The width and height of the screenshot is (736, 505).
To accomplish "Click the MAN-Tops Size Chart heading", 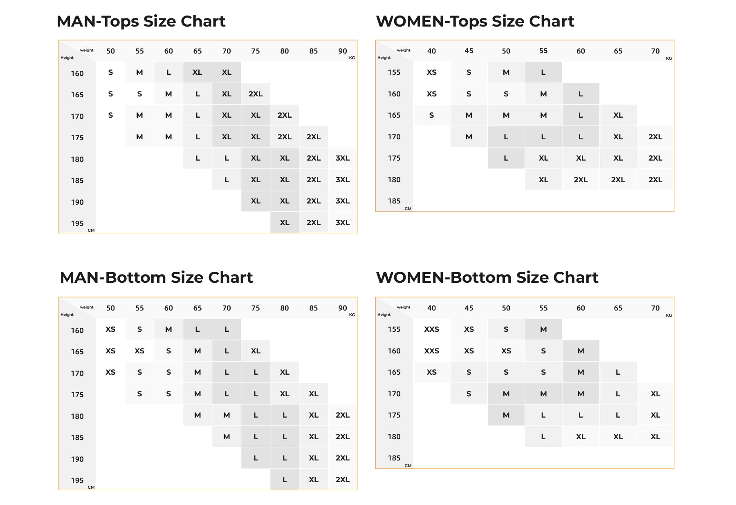I will 141,21.
